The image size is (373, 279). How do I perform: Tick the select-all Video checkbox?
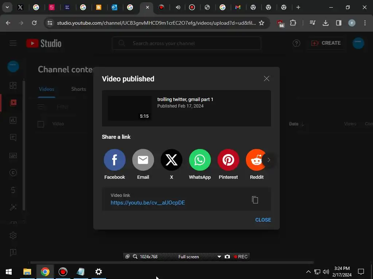coord(41,124)
